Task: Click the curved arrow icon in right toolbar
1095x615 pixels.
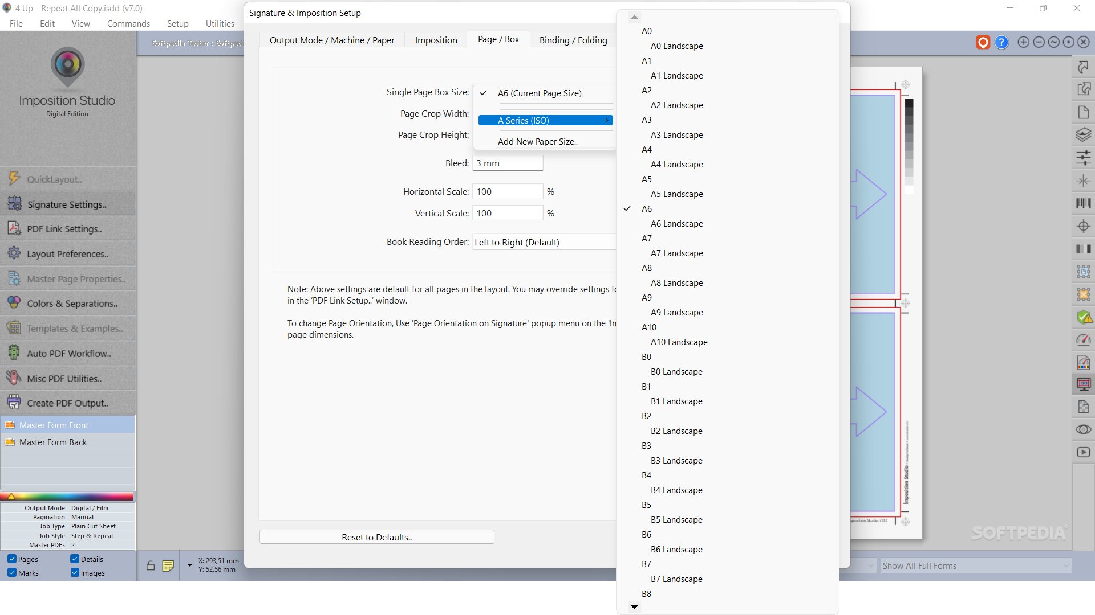Action: pos(1083,67)
